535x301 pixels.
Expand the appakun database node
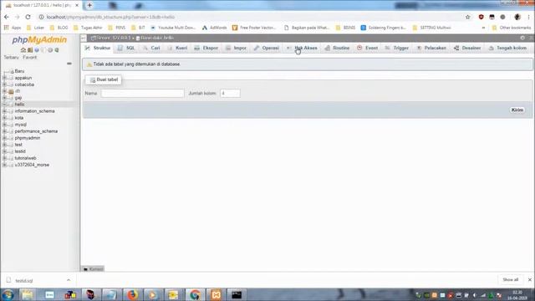point(4,78)
